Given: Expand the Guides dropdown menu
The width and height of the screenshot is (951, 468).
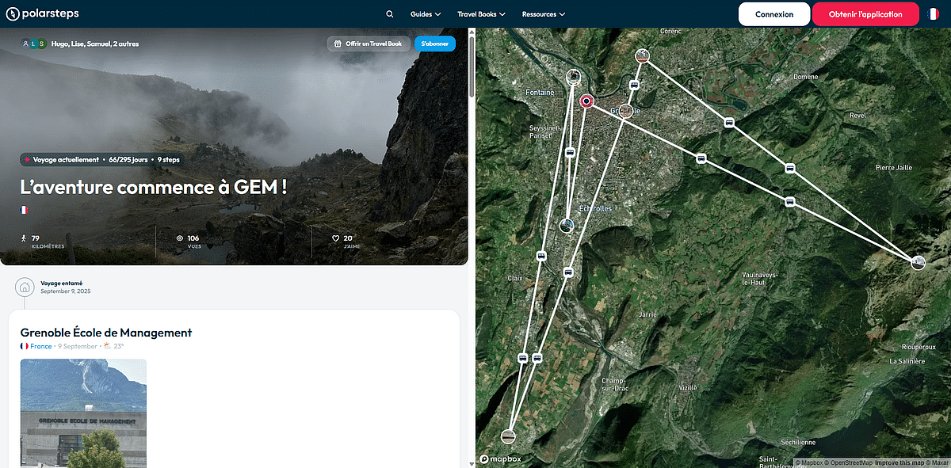Looking at the screenshot, I should click(426, 14).
